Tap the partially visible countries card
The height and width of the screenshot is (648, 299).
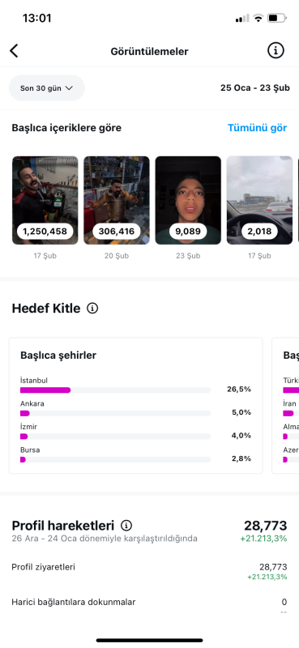tap(285, 406)
